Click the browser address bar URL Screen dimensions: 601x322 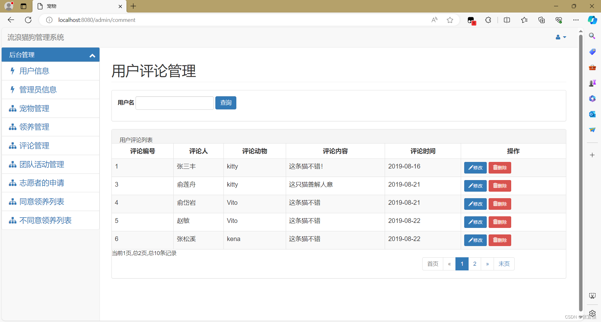click(x=97, y=20)
